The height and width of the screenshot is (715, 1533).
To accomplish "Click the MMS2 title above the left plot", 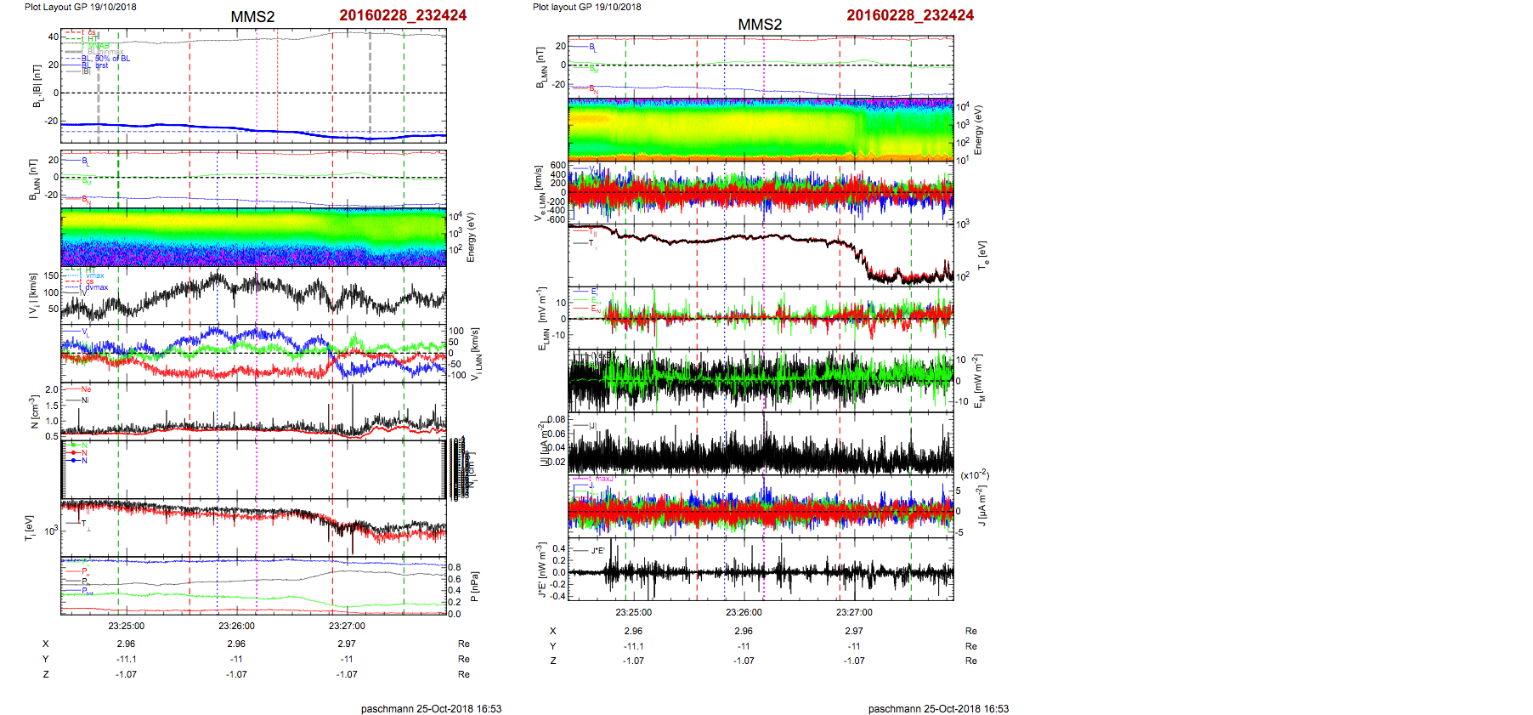I will pyautogui.click(x=252, y=17).
